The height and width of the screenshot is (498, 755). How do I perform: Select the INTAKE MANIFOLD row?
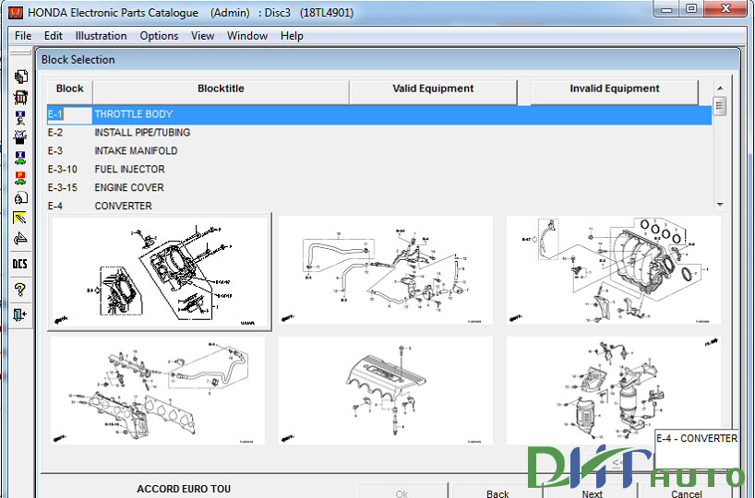pos(379,151)
